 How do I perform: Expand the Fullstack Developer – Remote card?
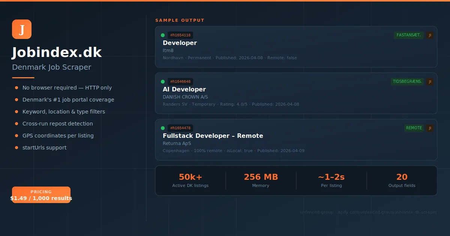coord(296,139)
